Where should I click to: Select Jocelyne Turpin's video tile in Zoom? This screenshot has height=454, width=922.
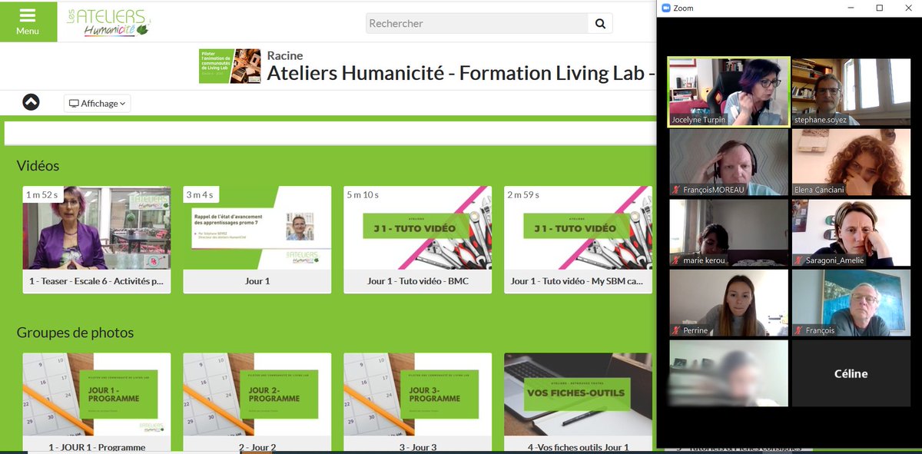coord(729,91)
